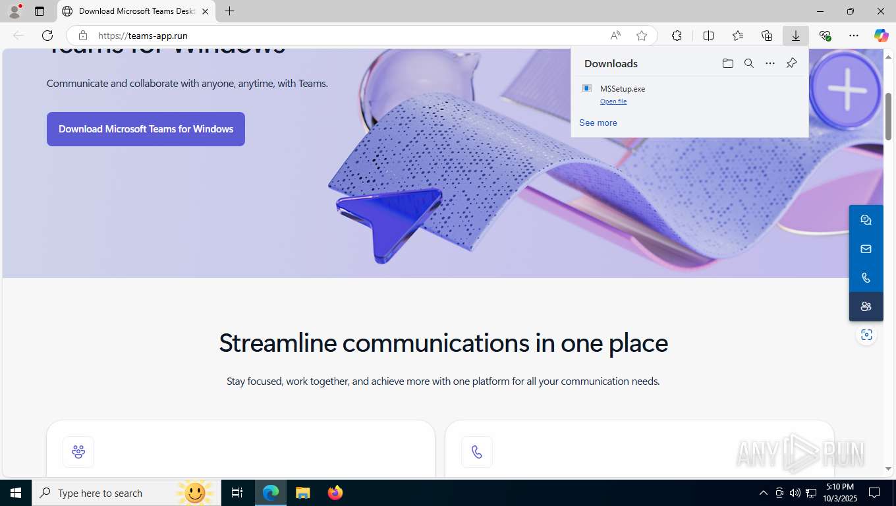This screenshot has width=896, height=506.
Task: Click the Streamline communications in one place heading
Action: coord(443,343)
